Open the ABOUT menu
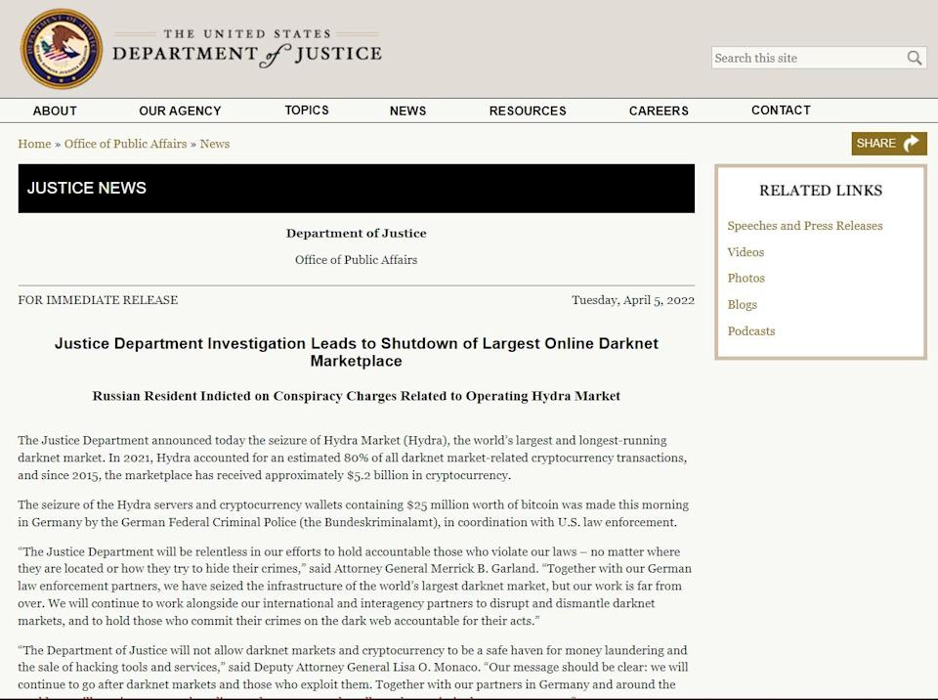938x700 pixels. (x=55, y=110)
